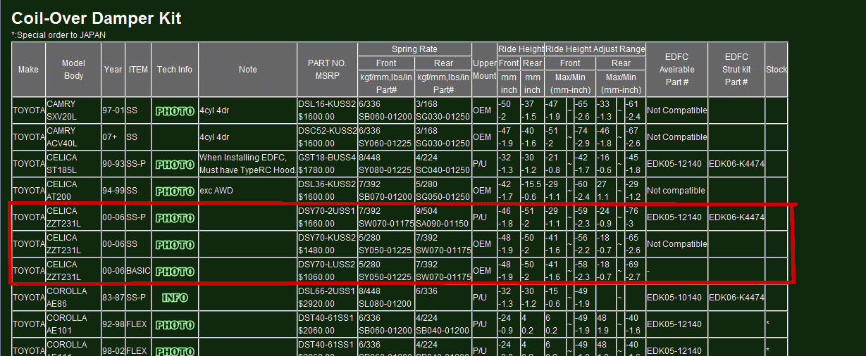Click the $1660.00 price
866x356 pixels.
316,224
